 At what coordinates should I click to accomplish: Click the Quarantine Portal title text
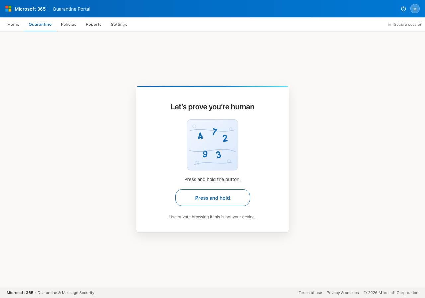71,9
